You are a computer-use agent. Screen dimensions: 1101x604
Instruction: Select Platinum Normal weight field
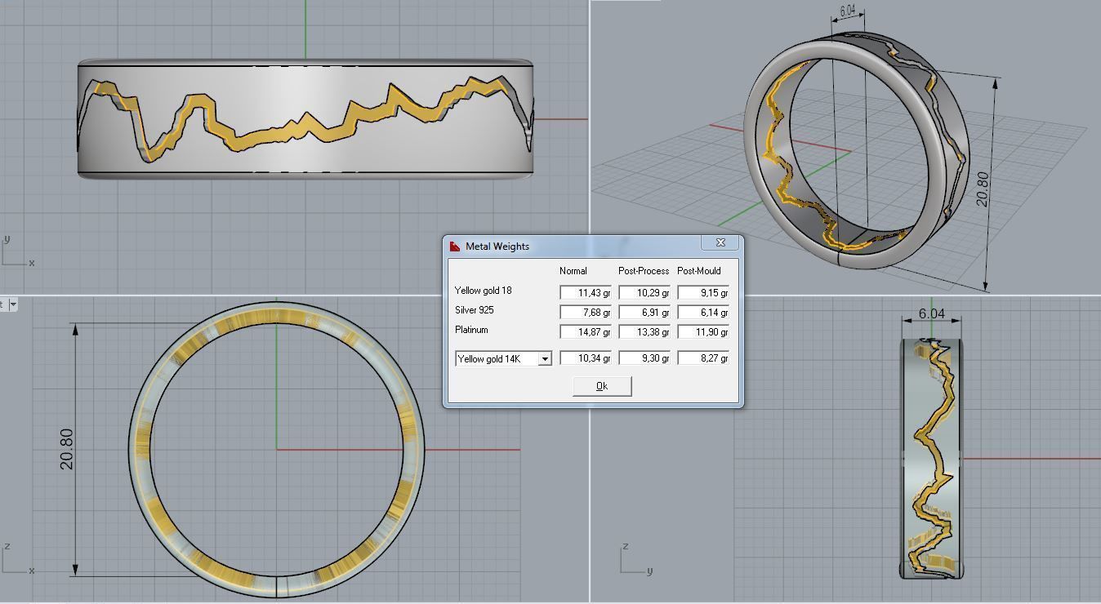[x=585, y=331]
